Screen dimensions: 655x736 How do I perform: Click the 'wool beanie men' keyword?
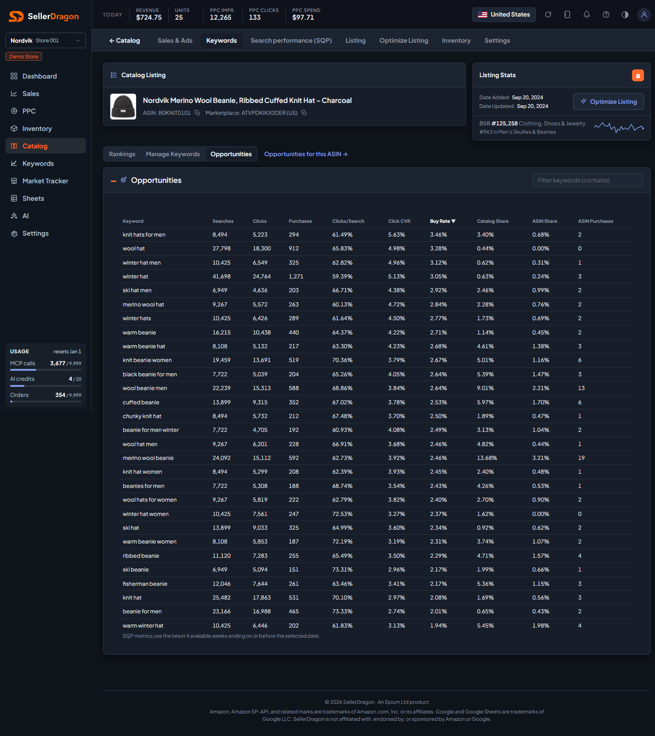click(145, 388)
